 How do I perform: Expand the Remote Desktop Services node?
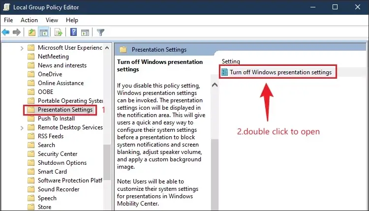(22, 128)
